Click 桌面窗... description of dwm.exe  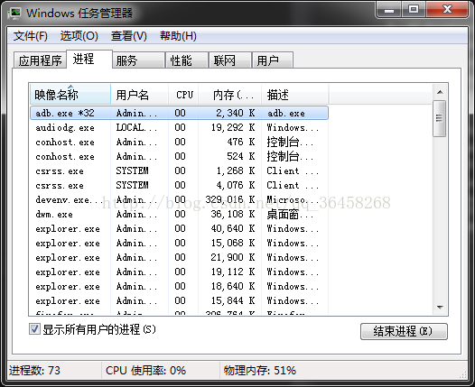tap(290, 215)
